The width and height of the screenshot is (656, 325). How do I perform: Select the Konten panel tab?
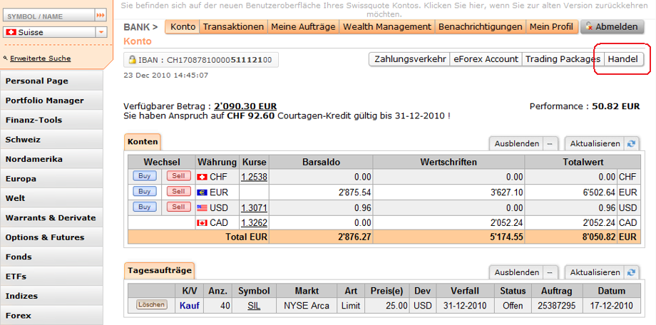pos(143,142)
